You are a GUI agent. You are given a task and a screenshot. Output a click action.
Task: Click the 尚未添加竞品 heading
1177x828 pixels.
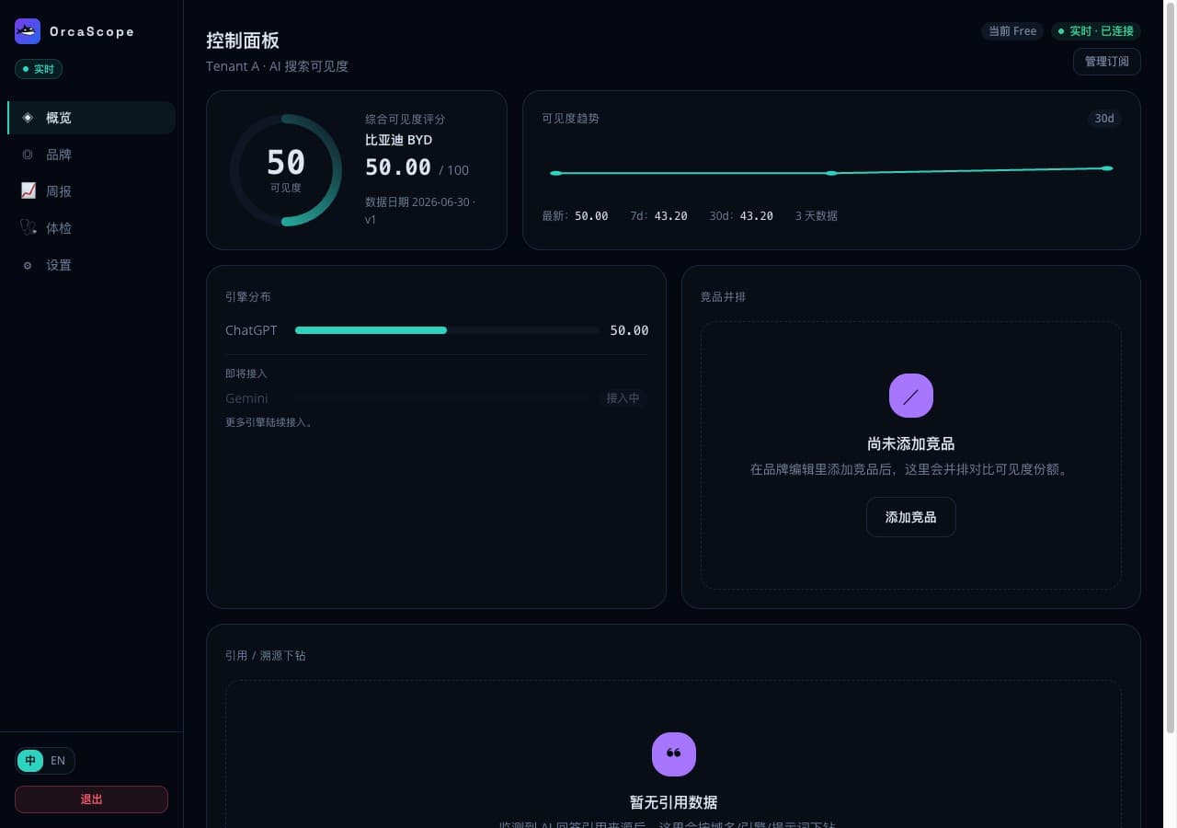tap(911, 443)
